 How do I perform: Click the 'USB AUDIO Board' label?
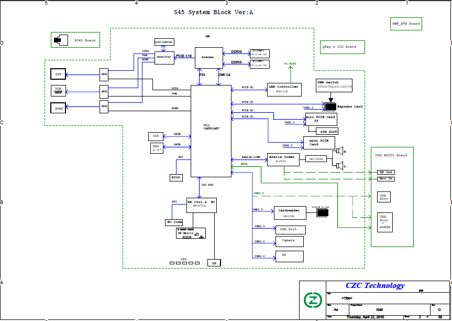coord(391,155)
